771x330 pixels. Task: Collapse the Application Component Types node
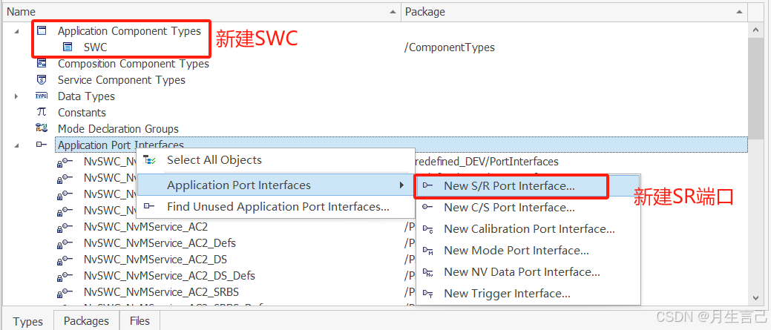tap(17, 31)
